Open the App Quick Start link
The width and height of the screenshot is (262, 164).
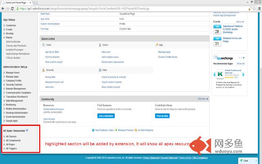pyautogui.click(x=52, y=52)
